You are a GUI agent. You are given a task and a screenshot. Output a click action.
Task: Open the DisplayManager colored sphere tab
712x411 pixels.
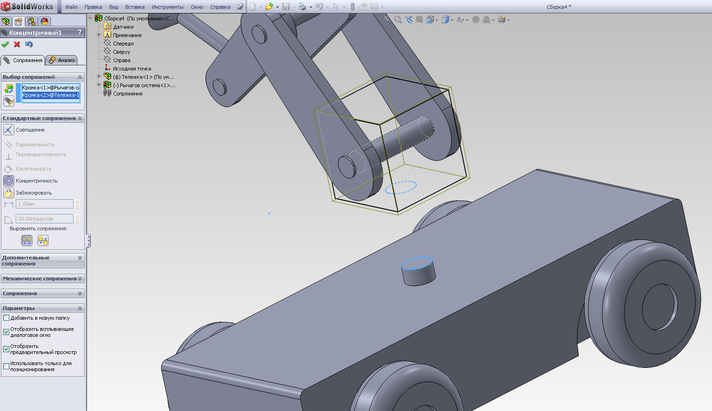(x=44, y=21)
